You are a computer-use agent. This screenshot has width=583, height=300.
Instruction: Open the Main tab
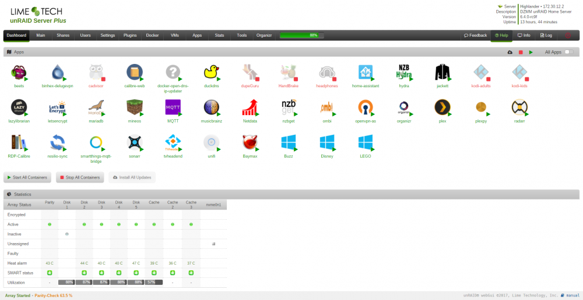point(41,35)
